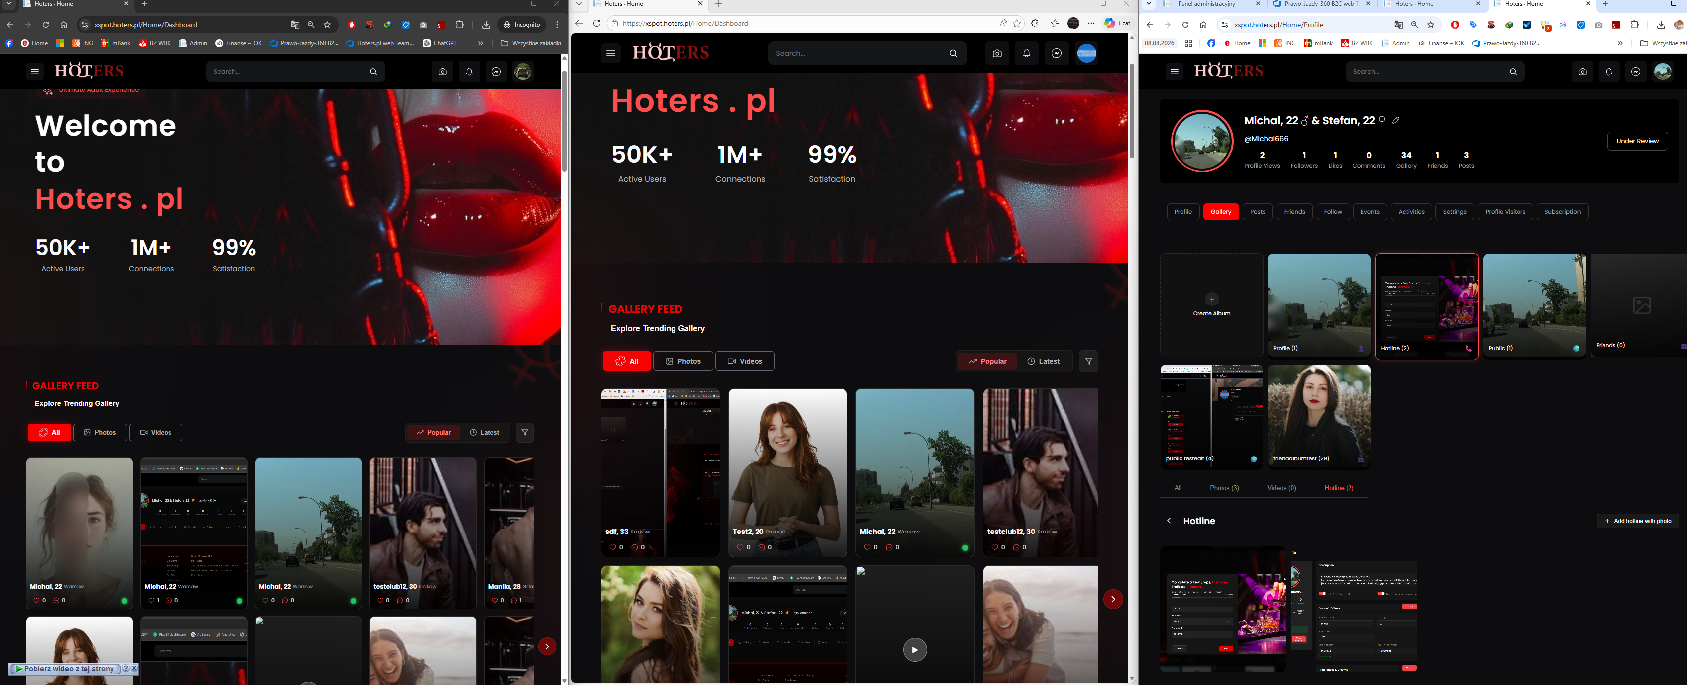Bookmark the page with the star in the left Chrome window
The height and width of the screenshot is (685, 1687).
tap(328, 25)
